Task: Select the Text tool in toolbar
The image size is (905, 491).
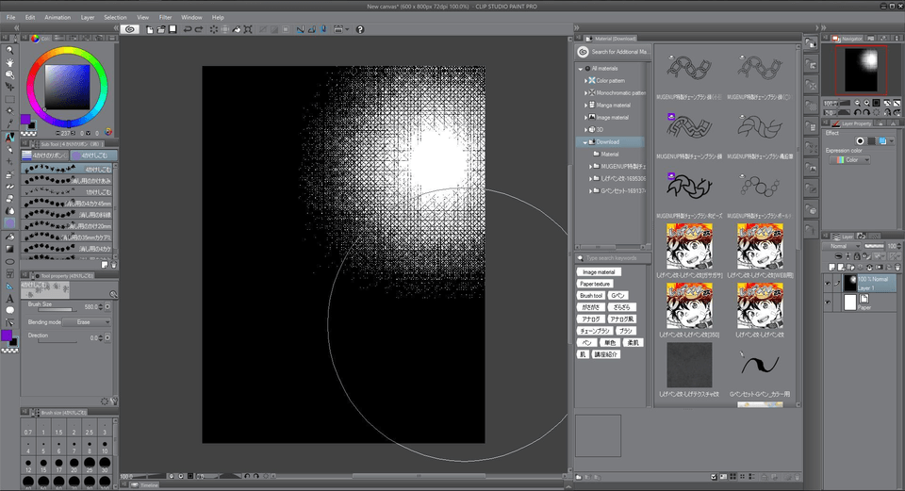Action: [x=9, y=298]
